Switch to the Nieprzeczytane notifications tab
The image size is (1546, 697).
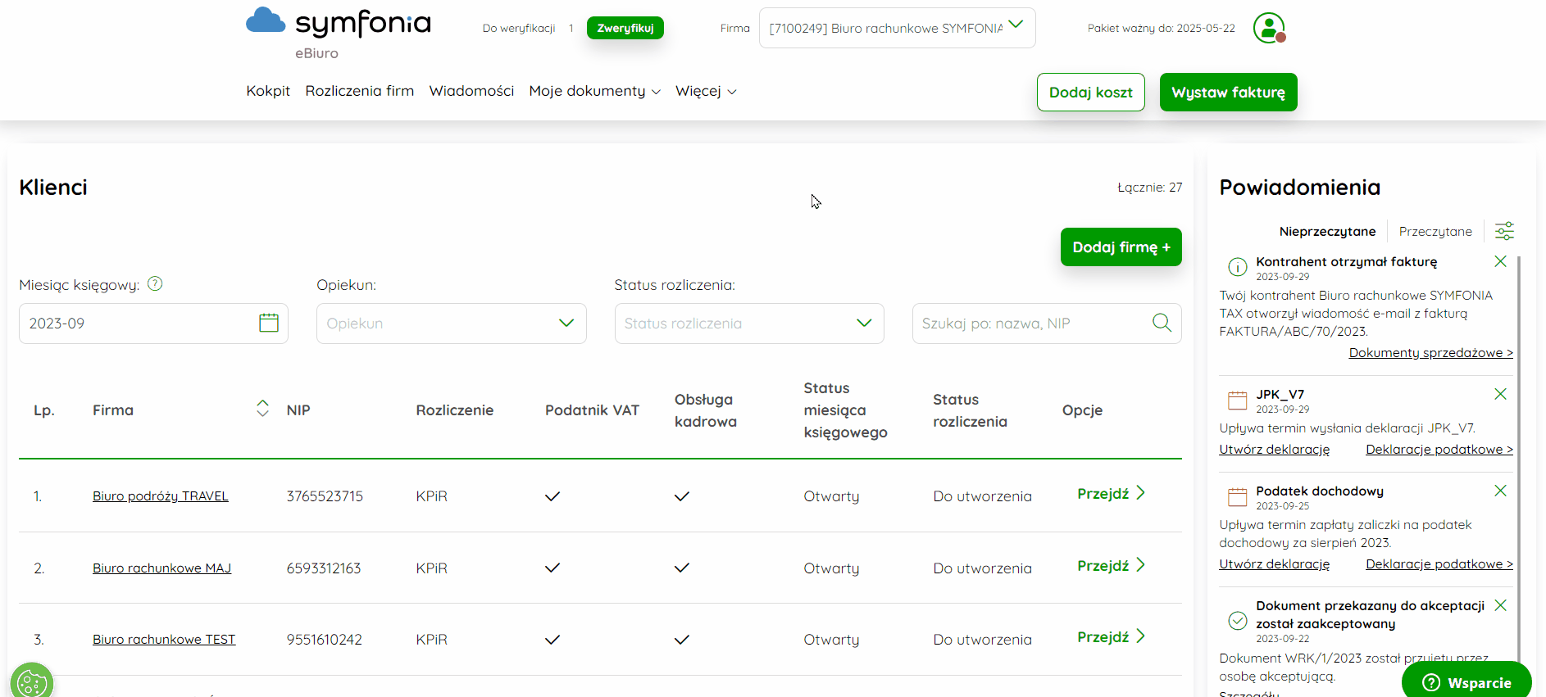coord(1327,232)
